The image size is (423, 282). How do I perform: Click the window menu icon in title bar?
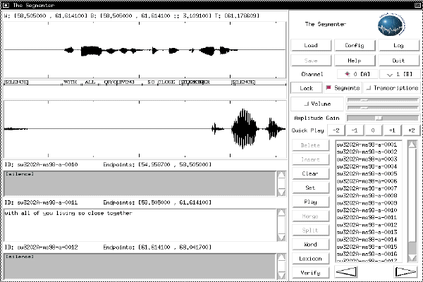click(x=6, y=5)
